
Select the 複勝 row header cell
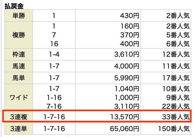point(19,35)
